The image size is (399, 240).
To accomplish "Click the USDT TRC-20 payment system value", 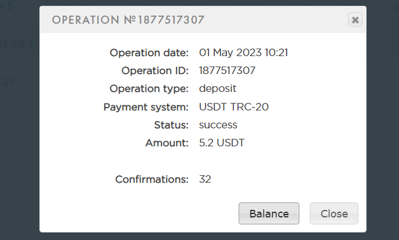I will [234, 106].
